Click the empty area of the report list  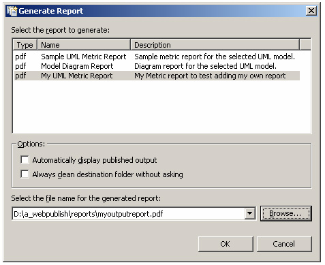[161, 107]
